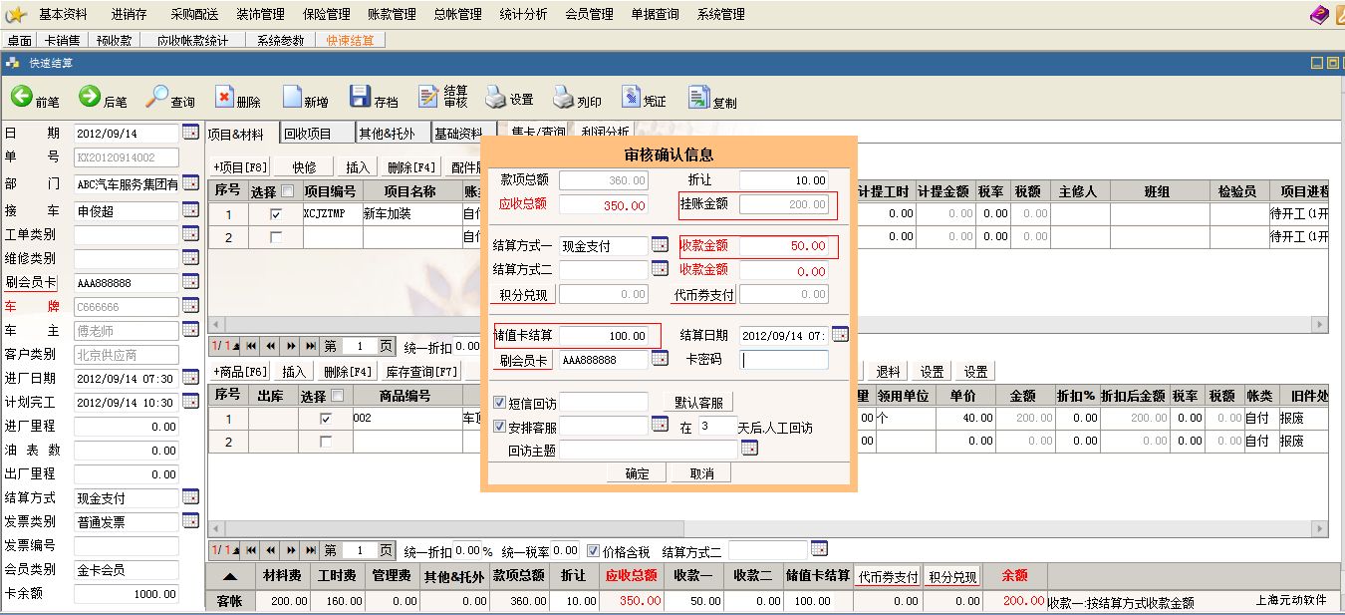
Task: Toggle 选择 header checkbox in project table
Action: pos(288,190)
